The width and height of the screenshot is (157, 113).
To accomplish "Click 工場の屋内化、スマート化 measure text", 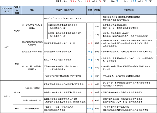I will pos(122,102).
